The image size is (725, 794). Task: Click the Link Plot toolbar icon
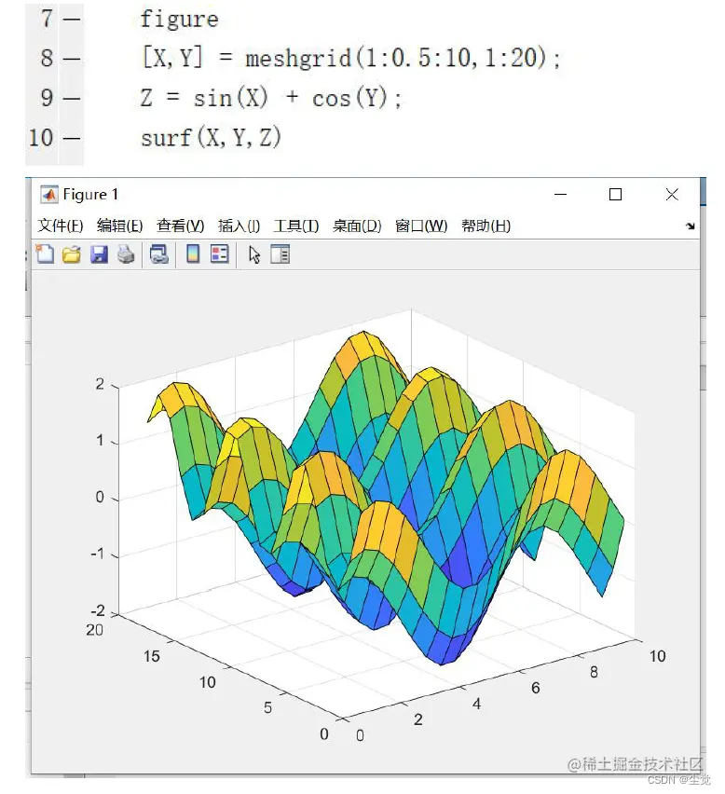point(159,254)
